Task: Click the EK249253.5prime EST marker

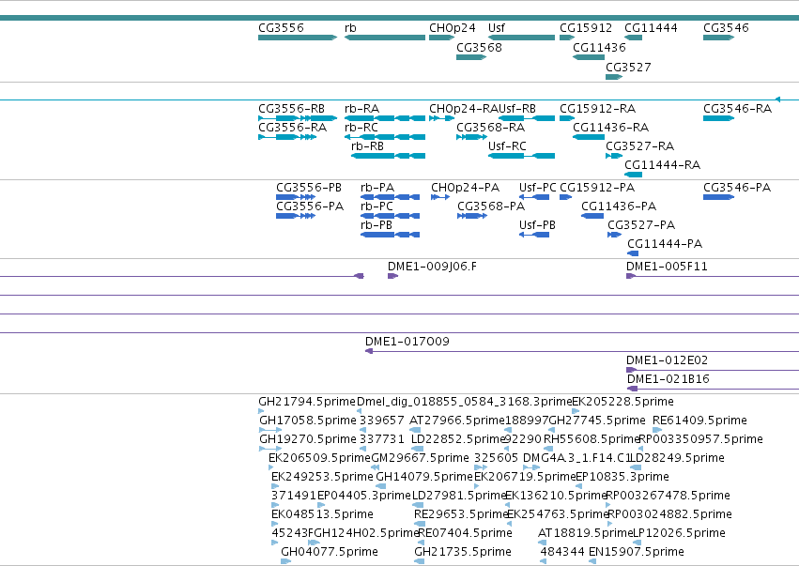Action: click(x=275, y=486)
